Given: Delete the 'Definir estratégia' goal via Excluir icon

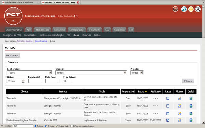Looking at the screenshot, I should (191, 98).
